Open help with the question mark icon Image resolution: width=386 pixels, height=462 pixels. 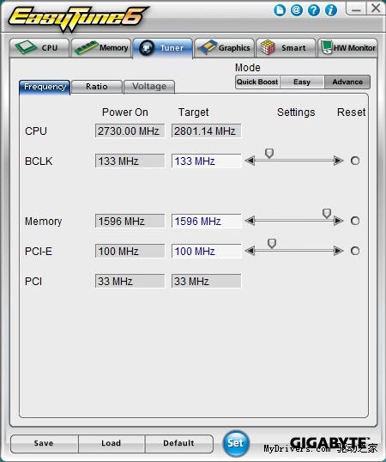(314, 10)
